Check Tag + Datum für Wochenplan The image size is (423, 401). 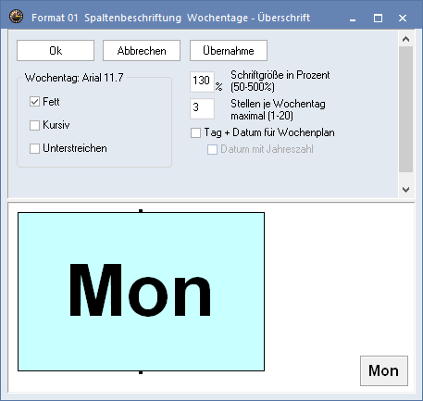click(x=195, y=133)
